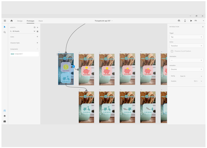Select the first piggy bank artboard
This screenshot has width=207, height=148.
pos(86,69)
